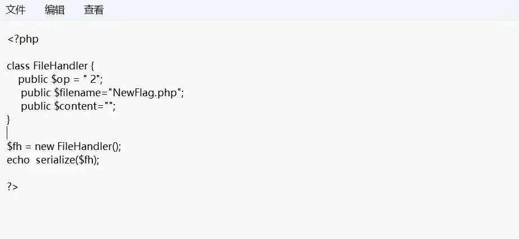
Task: Open the 查看 menu
Action: (x=93, y=10)
